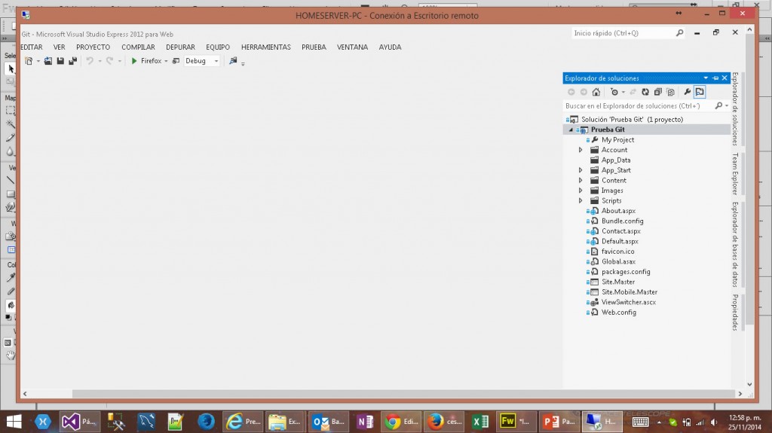Select App_Data folder

click(615, 160)
